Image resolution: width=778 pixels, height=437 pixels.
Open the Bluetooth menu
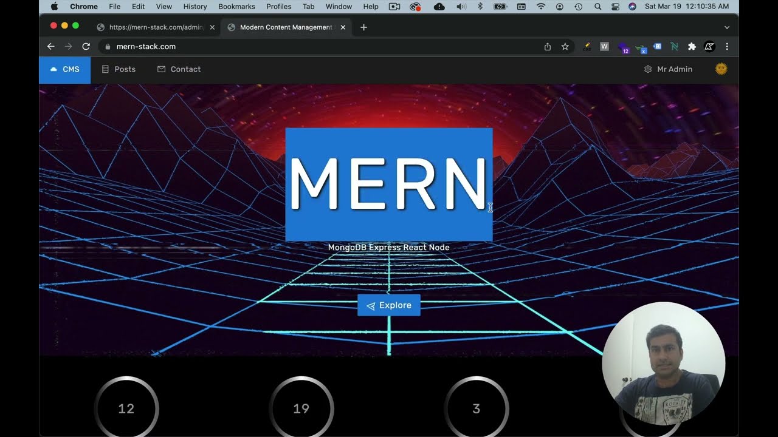pyautogui.click(x=480, y=7)
